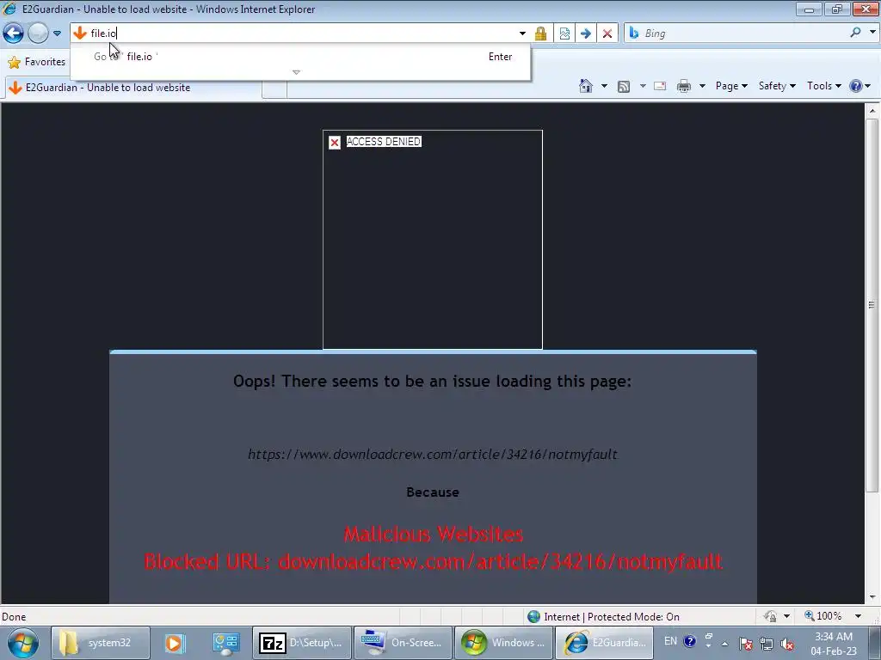Screen dimensions: 881x660
Task: Click the network tray icon
Action: click(x=767, y=644)
